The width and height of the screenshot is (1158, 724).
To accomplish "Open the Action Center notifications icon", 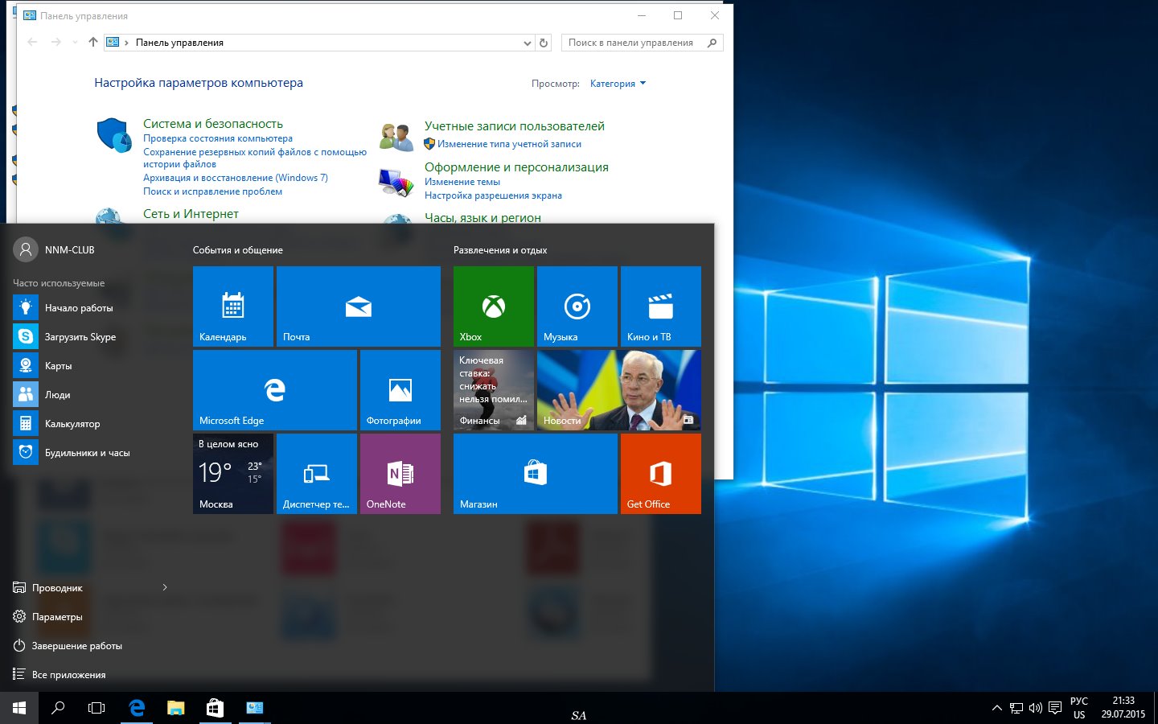I will pos(1055,708).
